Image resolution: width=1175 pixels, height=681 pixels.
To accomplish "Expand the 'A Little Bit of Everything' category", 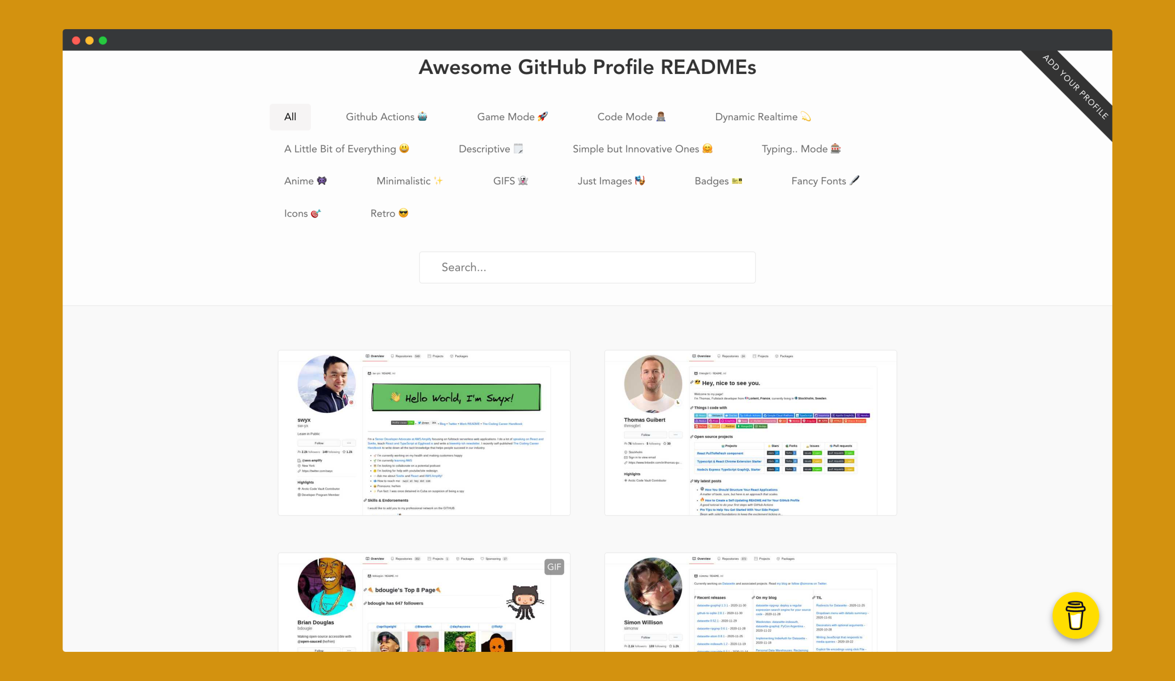I will 346,149.
